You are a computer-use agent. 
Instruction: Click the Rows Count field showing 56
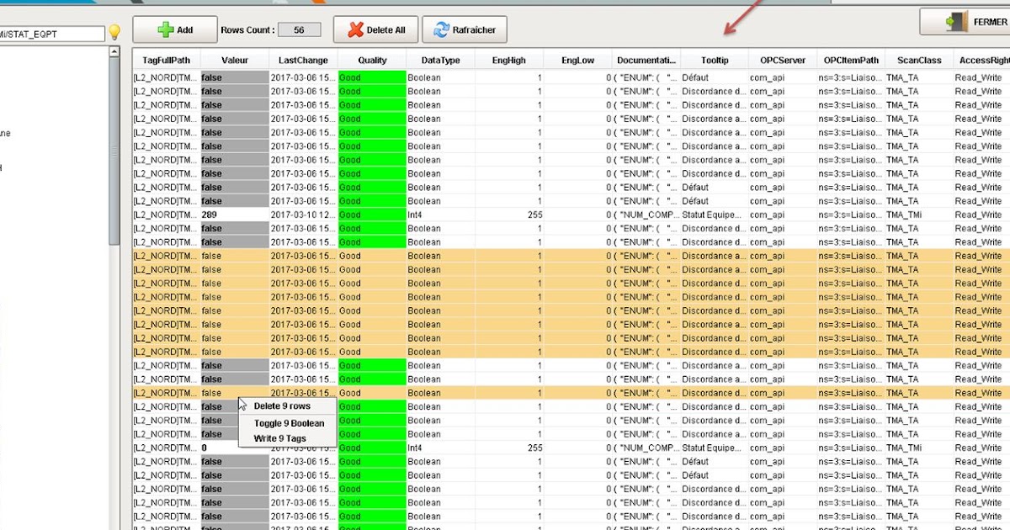click(299, 29)
